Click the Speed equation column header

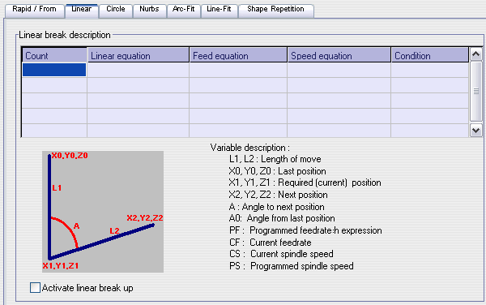pyautogui.click(x=339, y=55)
